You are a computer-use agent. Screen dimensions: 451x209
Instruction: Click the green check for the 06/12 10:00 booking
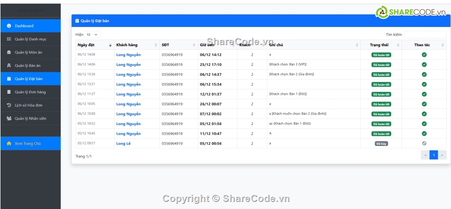424,114
